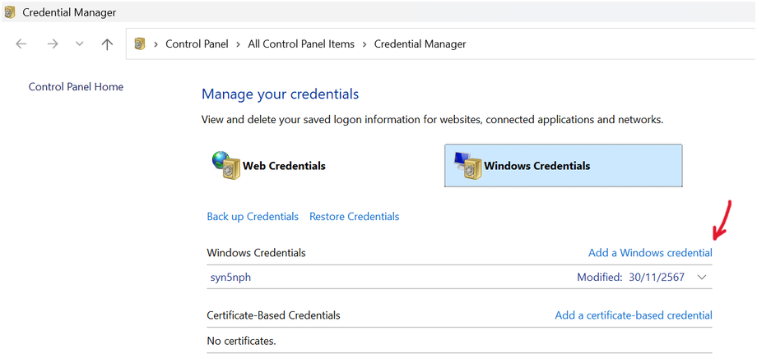Click the Manage your credentials heading
Screen dimensions: 757x363
[280, 94]
